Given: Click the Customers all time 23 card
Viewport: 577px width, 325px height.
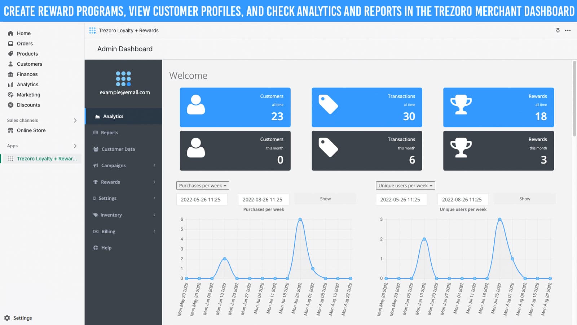Looking at the screenshot, I should click(235, 107).
